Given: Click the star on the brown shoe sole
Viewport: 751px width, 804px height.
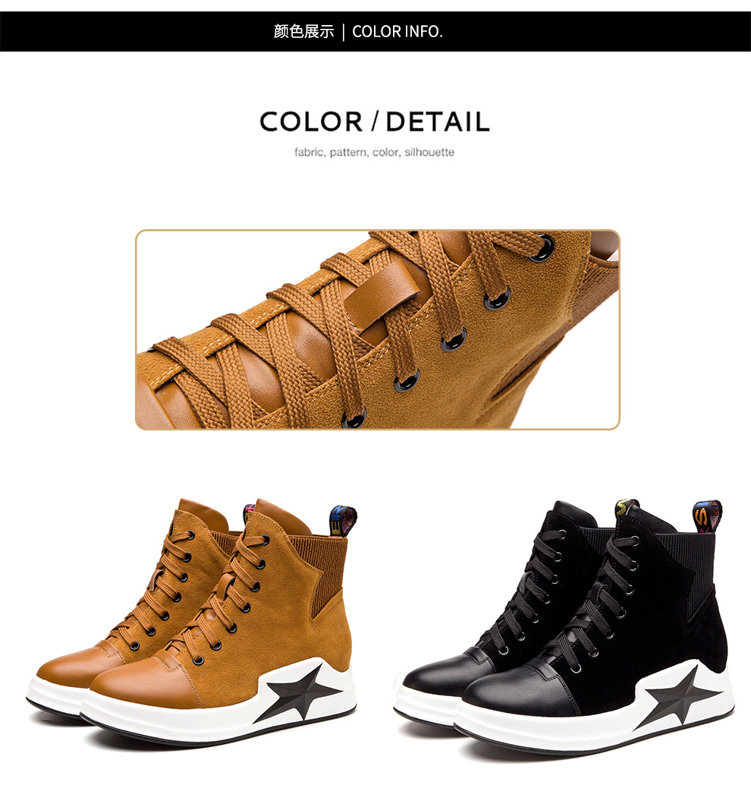Looking at the screenshot, I should pos(299,692).
